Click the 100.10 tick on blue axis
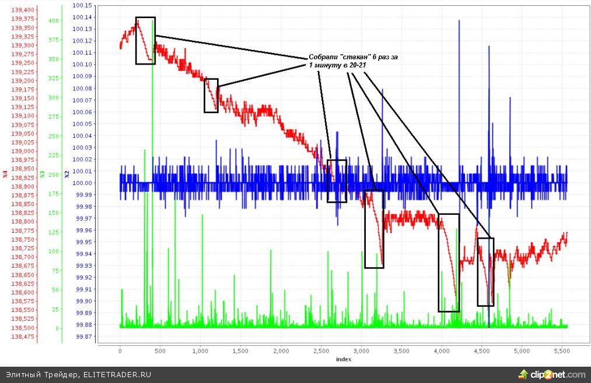Image resolution: width=591 pixels, height=383 pixels. pyautogui.click(x=82, y=64)
